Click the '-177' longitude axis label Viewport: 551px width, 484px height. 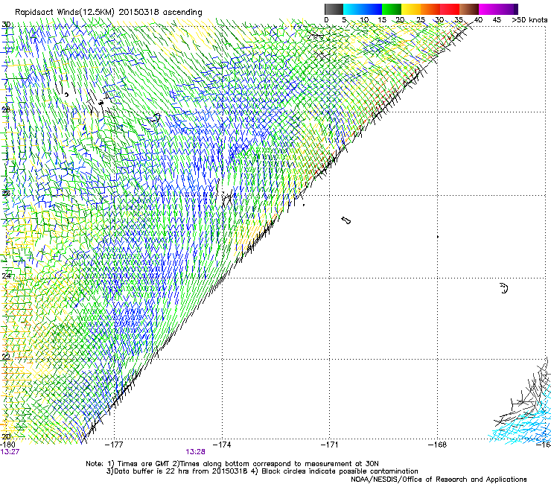[114, 445]
